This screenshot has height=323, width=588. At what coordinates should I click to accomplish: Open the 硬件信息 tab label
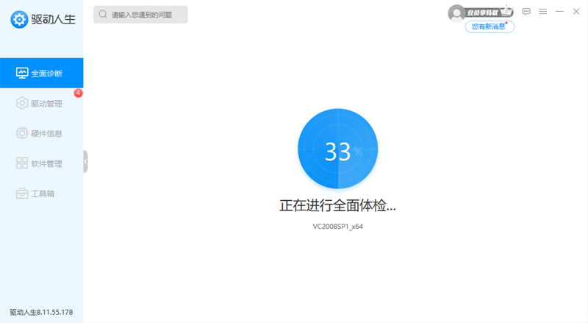coord(46,134)
